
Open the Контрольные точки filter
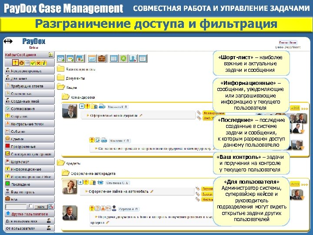point(30,124)
